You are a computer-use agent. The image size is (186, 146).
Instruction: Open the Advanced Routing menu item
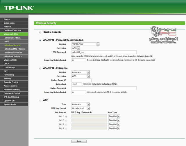tap(14, 90)
